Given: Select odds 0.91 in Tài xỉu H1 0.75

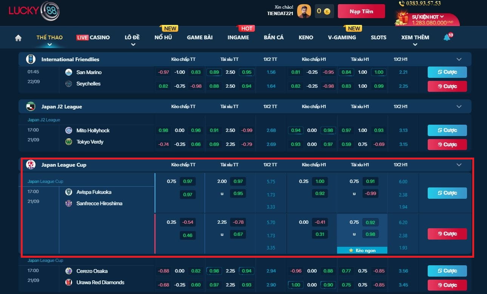Looking at the screenshot, I should coord(370,181).
